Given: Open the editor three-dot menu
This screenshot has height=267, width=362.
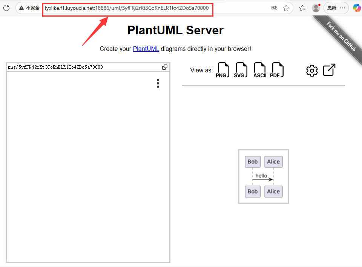Looking at the screenshot, I should click(x=158, y=83).
